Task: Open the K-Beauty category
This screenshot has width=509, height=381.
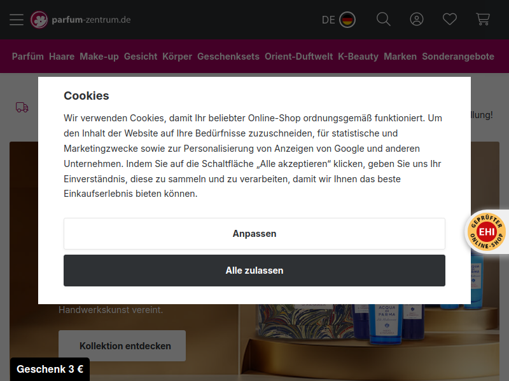Action: click(358, 57)
